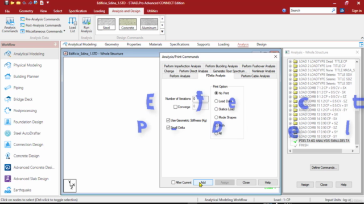Open Analysis Commands in ribbon
The image size is (364, 204).
coord(10,25)
